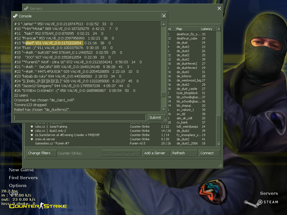
Task: Click the Console command input field
Action: click(80, 118)
